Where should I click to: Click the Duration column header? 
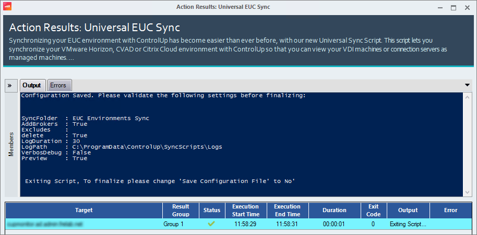point(334,210)
